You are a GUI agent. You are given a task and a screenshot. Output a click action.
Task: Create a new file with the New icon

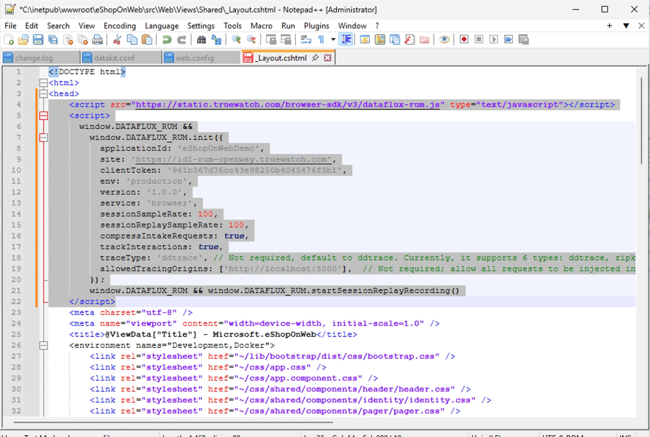9,40
